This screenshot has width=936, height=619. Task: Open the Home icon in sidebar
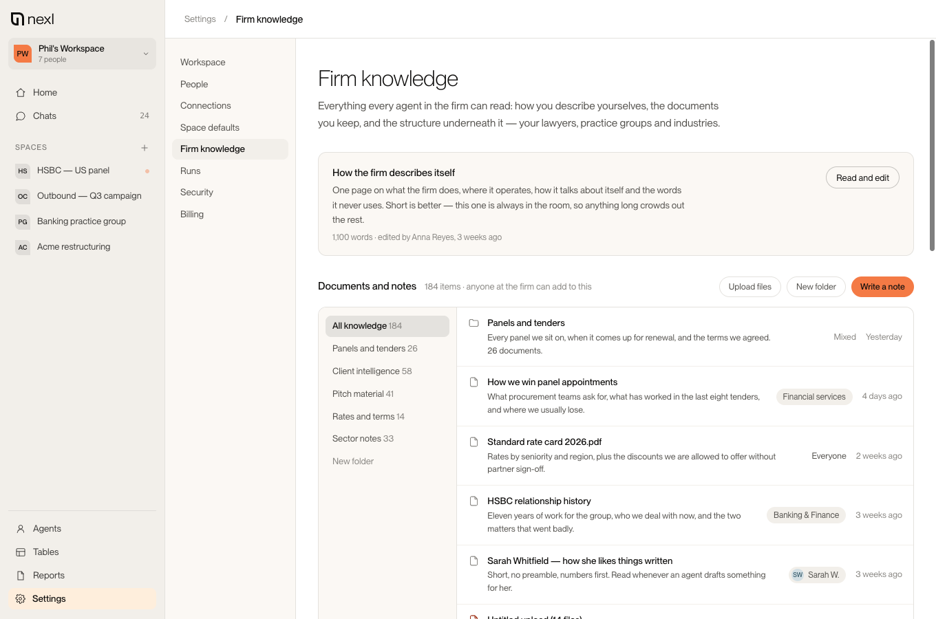(21, 93)
